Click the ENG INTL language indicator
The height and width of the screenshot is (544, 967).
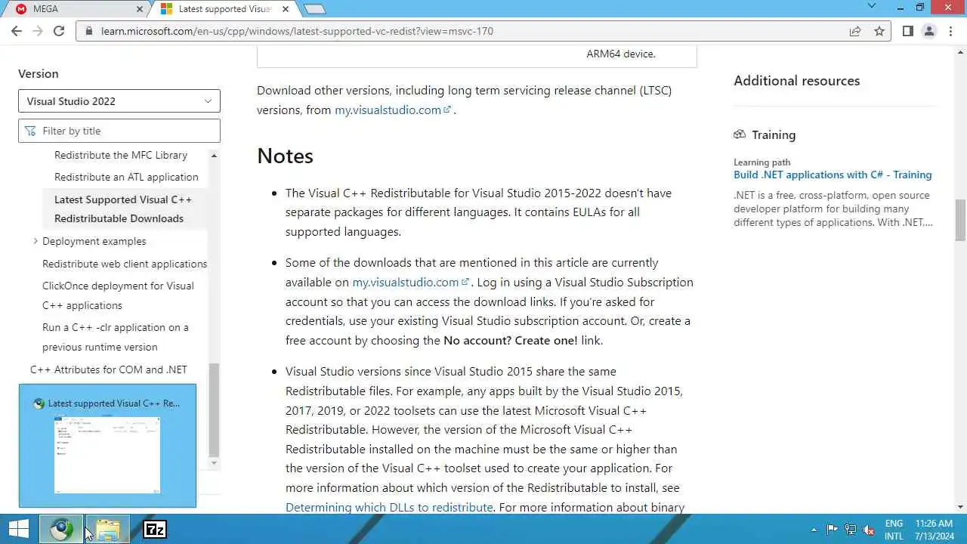click(894, 530)
